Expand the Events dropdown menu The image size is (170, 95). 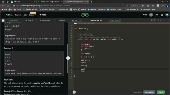pyautogui.click(x=32, y=15)
